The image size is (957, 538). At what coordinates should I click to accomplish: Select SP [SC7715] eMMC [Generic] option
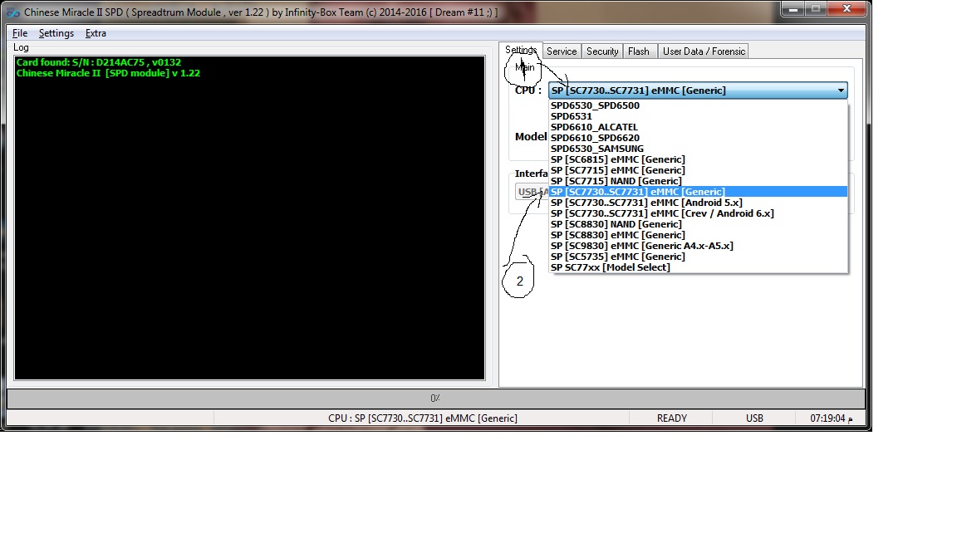click(x=698, y=170)
